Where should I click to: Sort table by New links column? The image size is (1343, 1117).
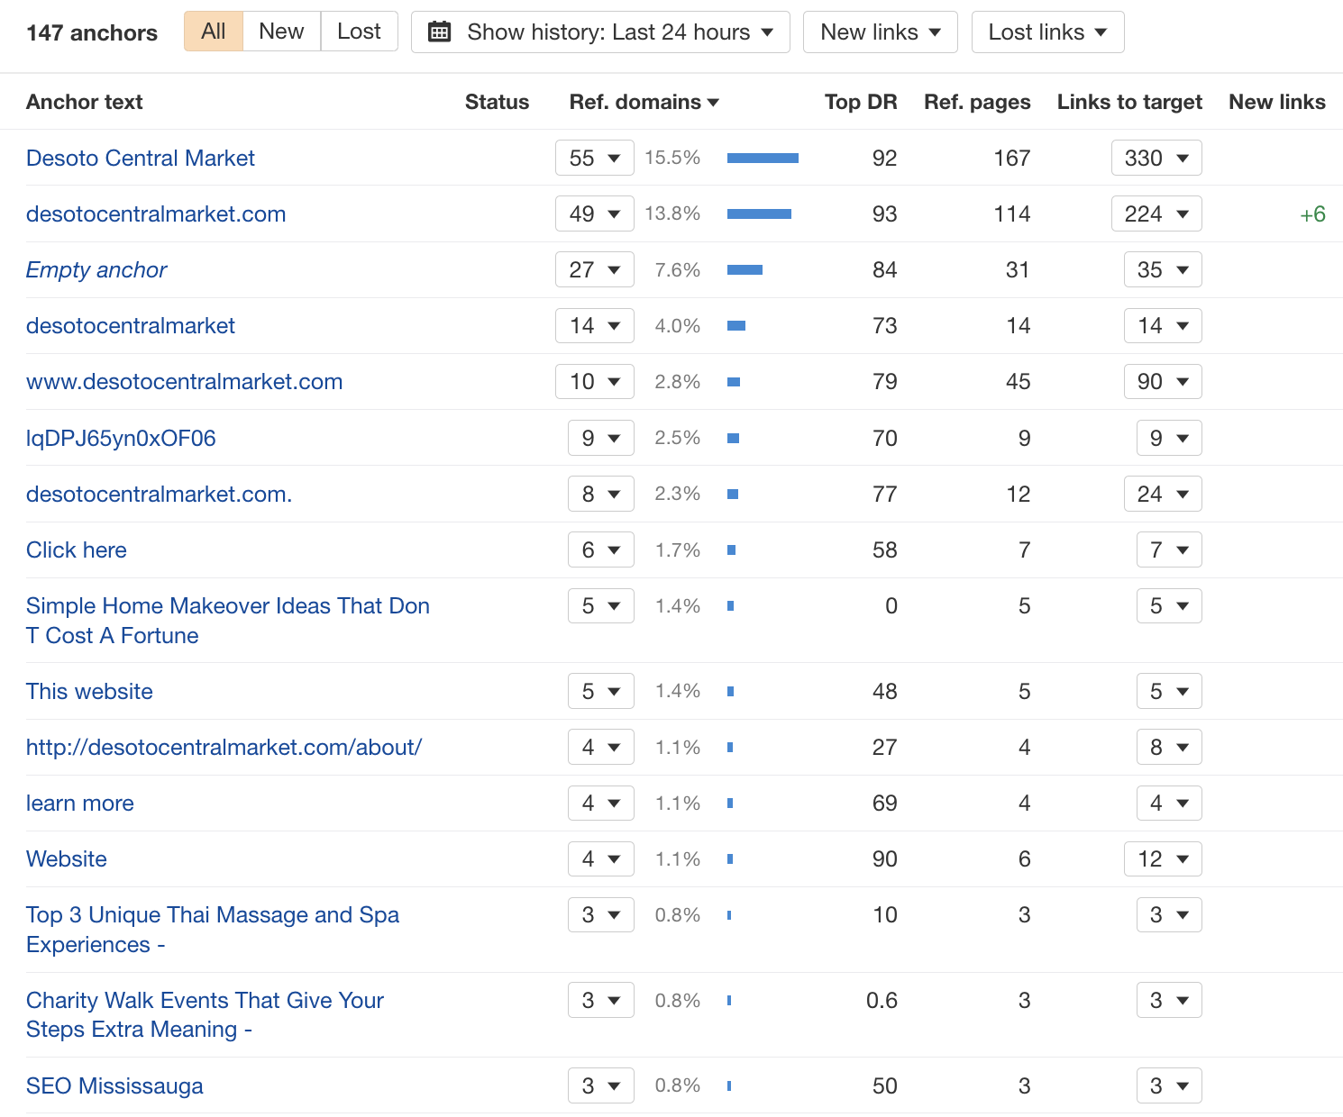pyautogui.click(x=1277, y=102)
